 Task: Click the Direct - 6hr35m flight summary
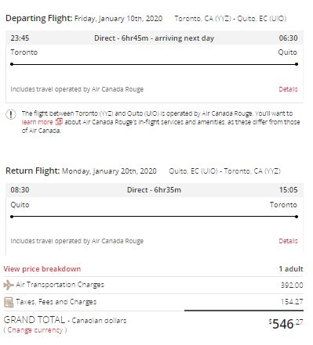pyautogui.click(x=154, y=190)
